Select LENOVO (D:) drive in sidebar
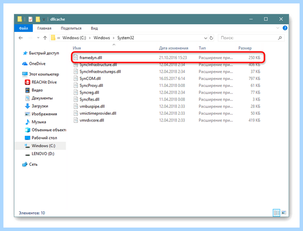Screen dimensions: 303x231 39,154
